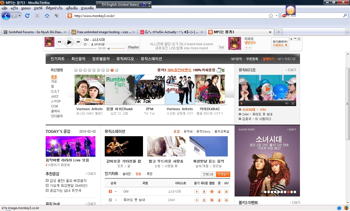Download 죽어도 못 보내 chart song

pos(204,200)
